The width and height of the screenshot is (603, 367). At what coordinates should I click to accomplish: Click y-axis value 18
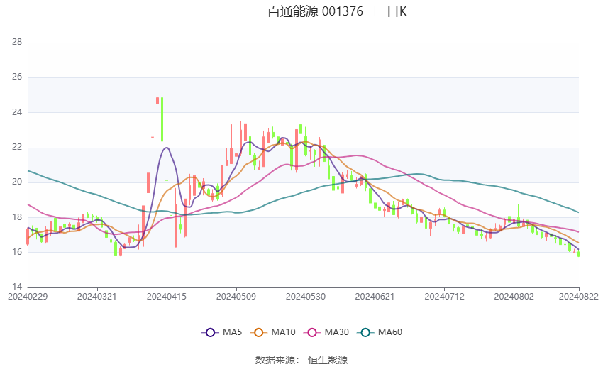click(x=17, y=217)
